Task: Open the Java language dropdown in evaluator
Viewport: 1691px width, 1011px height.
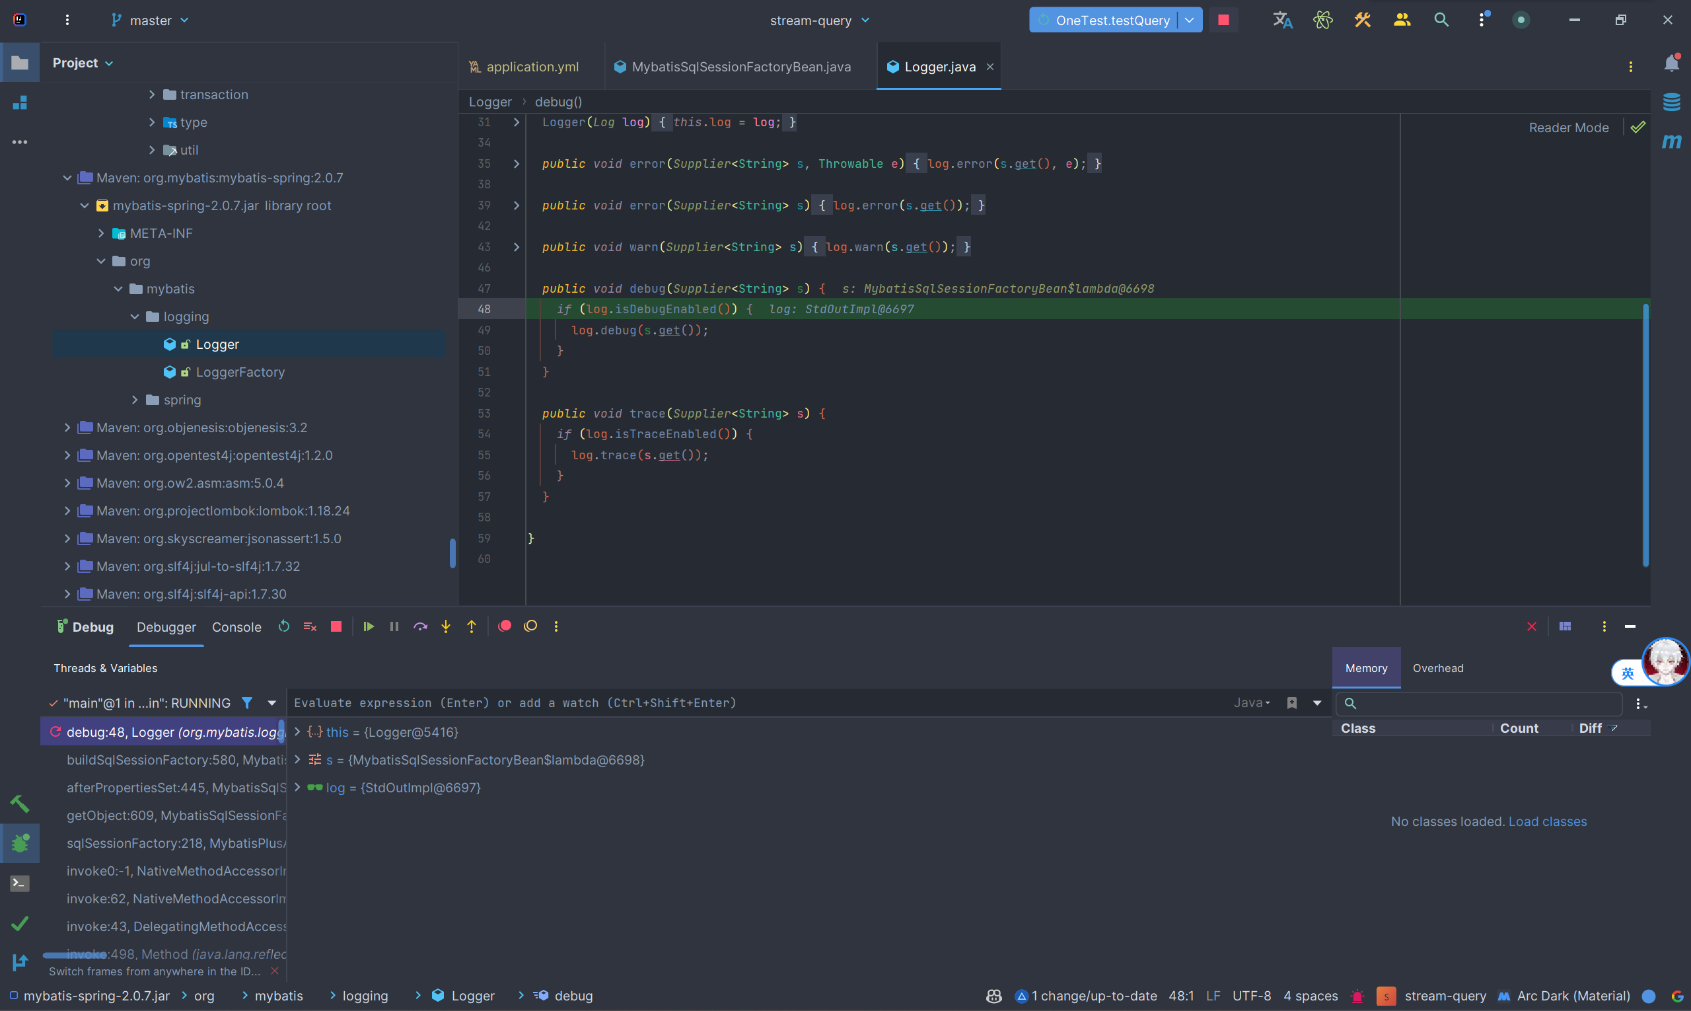Action: (x=1252, y=702)
